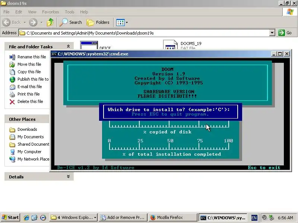Open Downloads in Other Places
The width and height of the screenshot is (298, 223).
coord(27,129)
